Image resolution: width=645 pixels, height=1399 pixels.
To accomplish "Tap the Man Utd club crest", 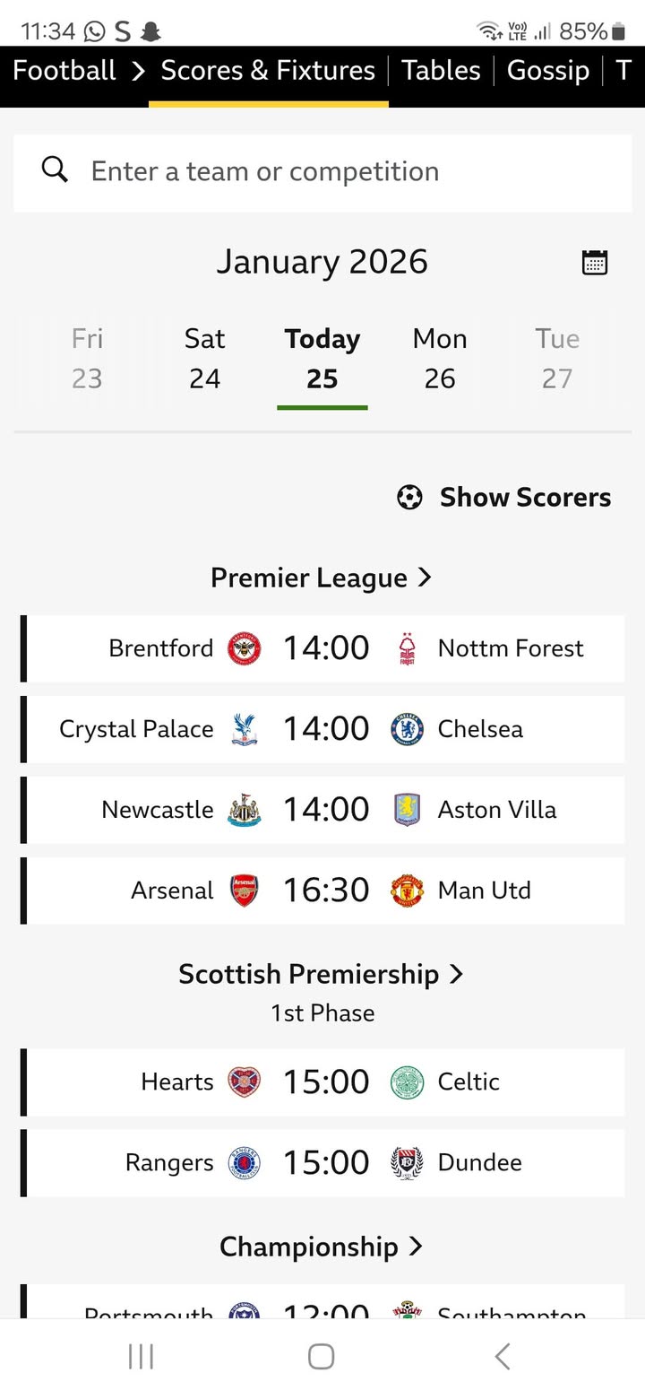I will 407,891.
